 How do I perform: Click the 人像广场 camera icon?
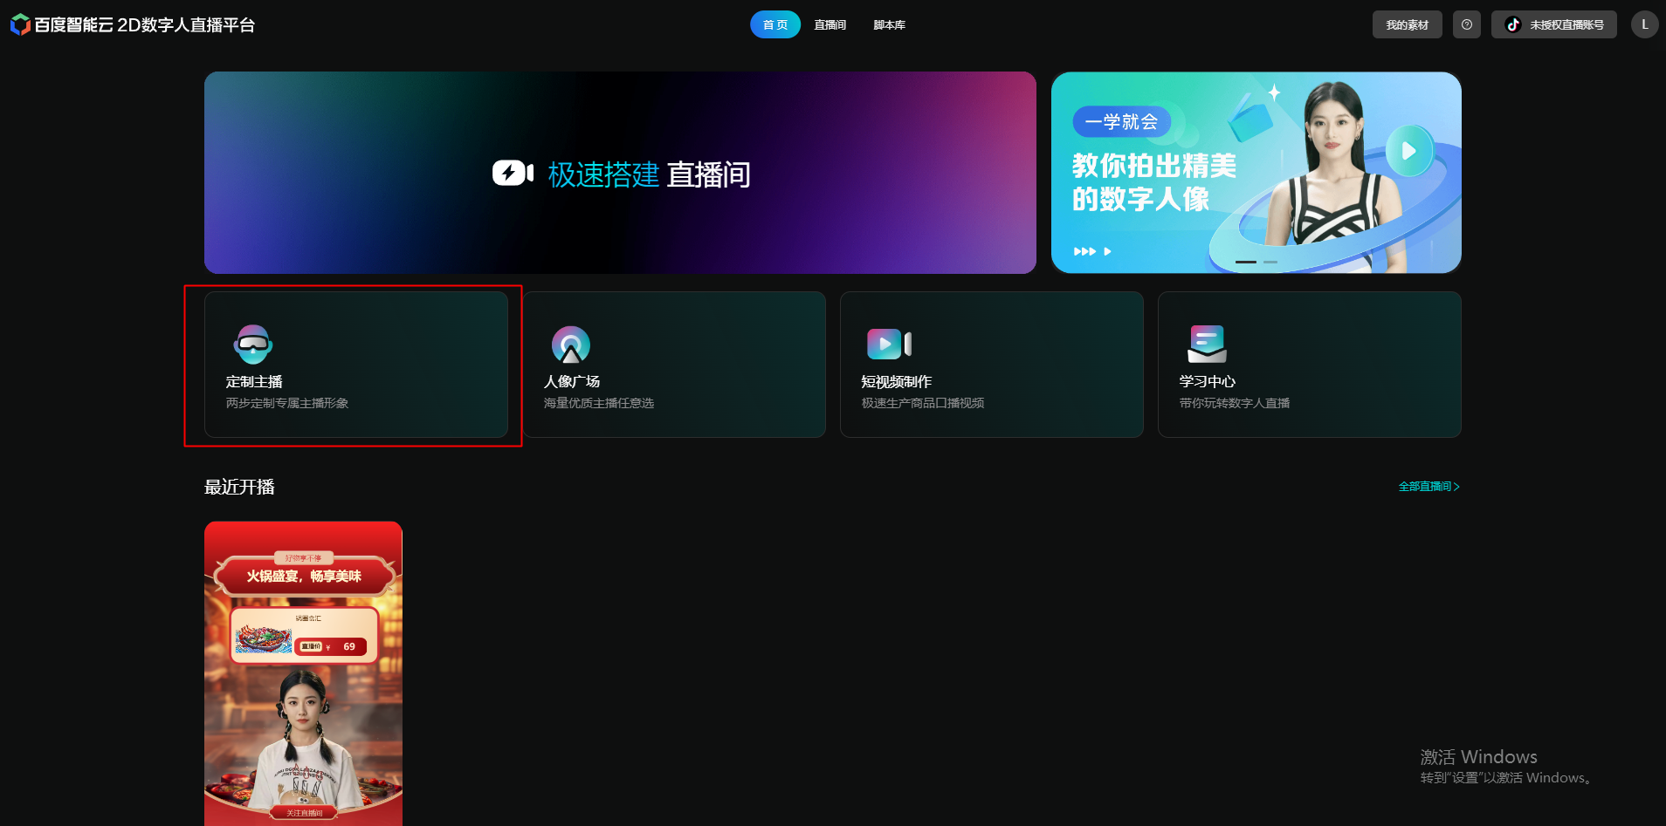(570, 344)
